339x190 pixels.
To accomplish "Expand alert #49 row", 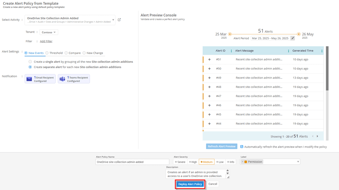I will [209, 78].
